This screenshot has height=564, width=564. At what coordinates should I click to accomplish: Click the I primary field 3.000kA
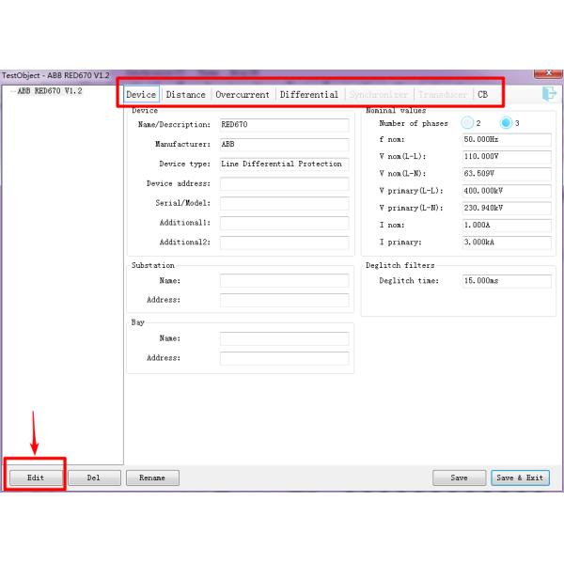coord(507,243)
